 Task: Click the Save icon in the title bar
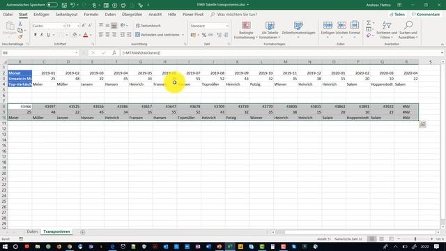point(64,5)
